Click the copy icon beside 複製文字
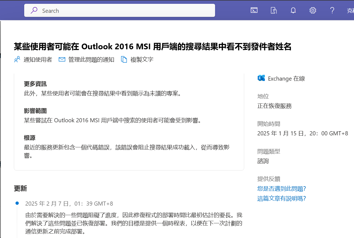Screen dimensions: 354x238 coord(124,59)
